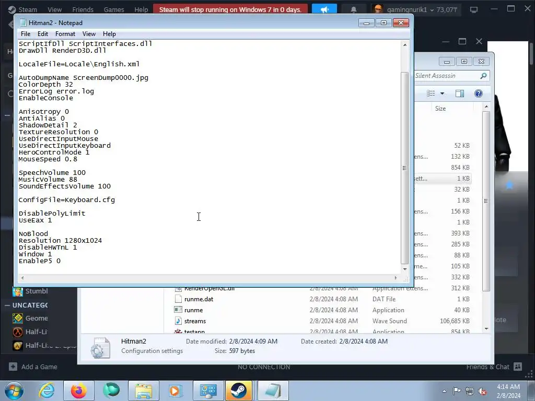Image resolution: width=535 pixels, height=401 pixels.
Task: Click Notepad horizontal scroll right arrow
Action: point(396,278)
